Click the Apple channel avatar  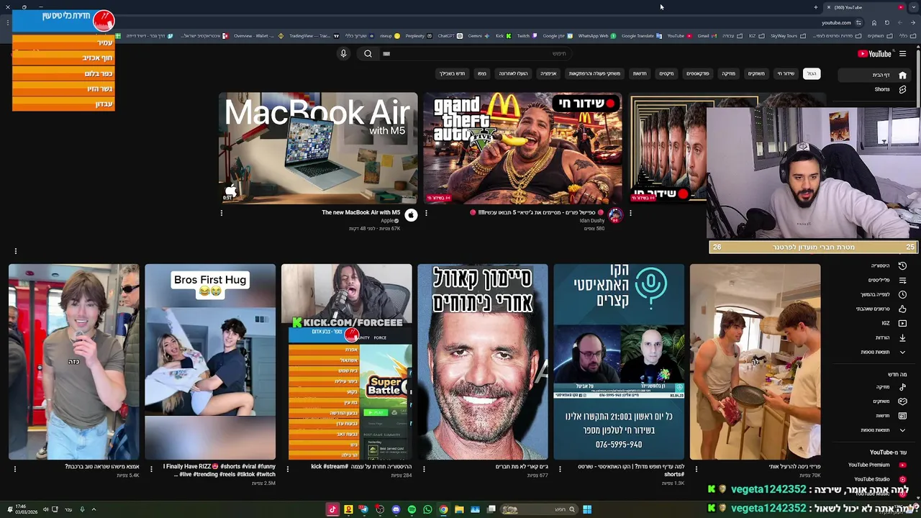click(x=411, y=215)
